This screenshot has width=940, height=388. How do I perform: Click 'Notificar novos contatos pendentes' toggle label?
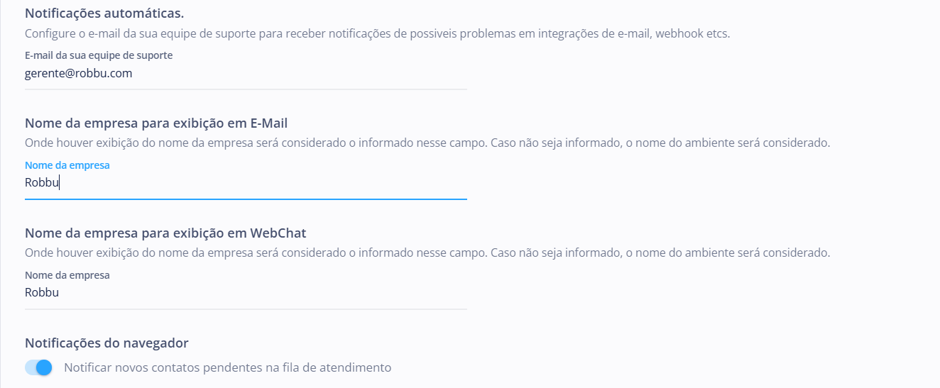click(x=227, y=367)
